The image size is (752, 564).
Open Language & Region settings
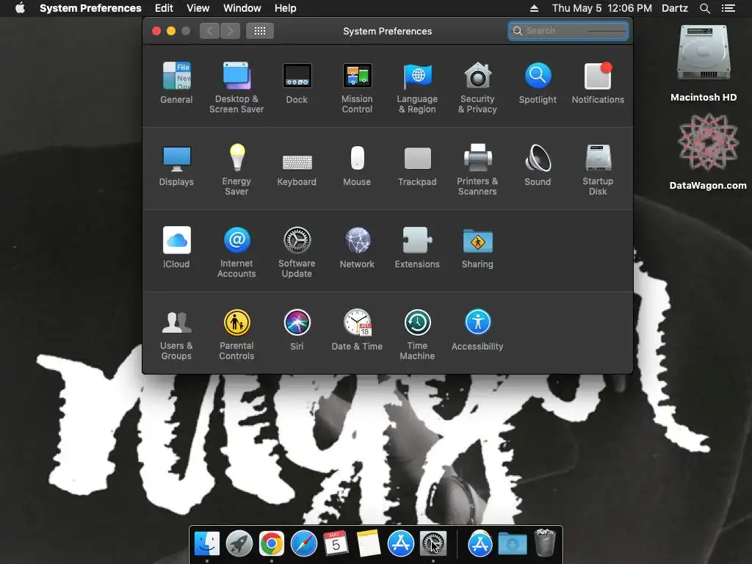417,87
